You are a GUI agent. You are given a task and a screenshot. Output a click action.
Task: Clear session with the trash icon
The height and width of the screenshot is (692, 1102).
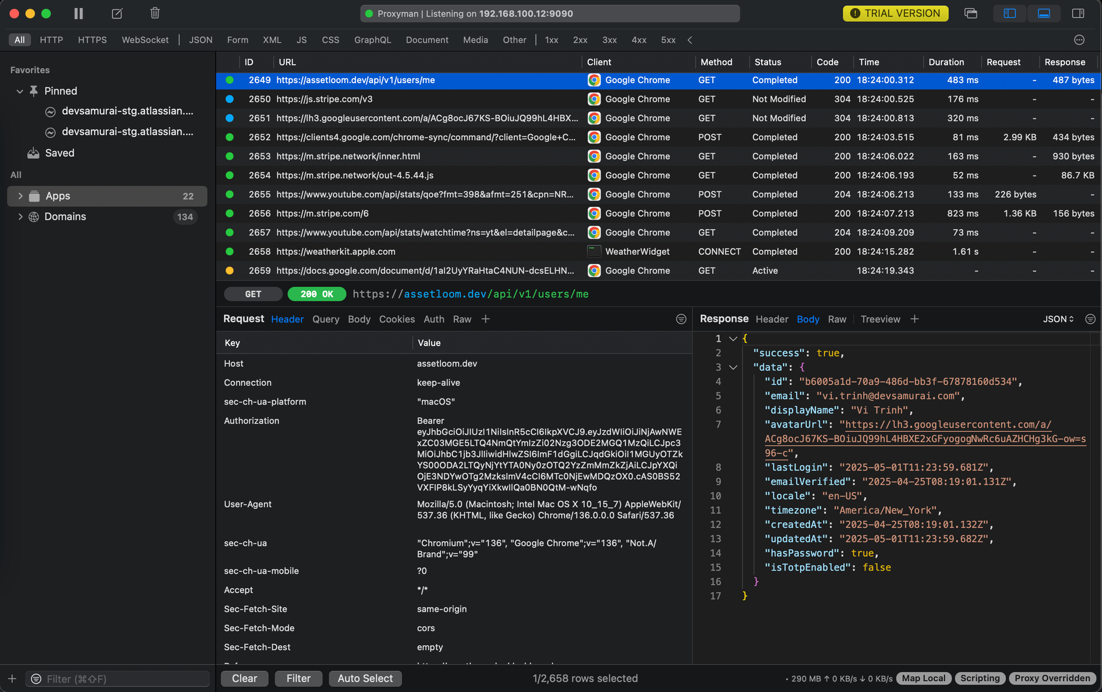tap(155, 13)
